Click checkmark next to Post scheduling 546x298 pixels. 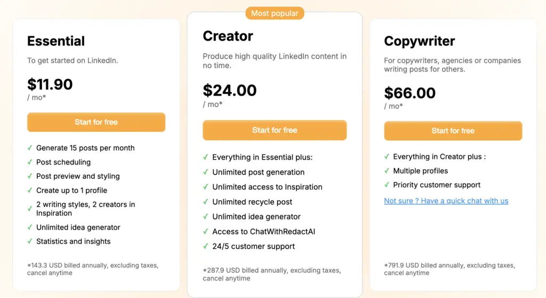click(x=30, y=162)
